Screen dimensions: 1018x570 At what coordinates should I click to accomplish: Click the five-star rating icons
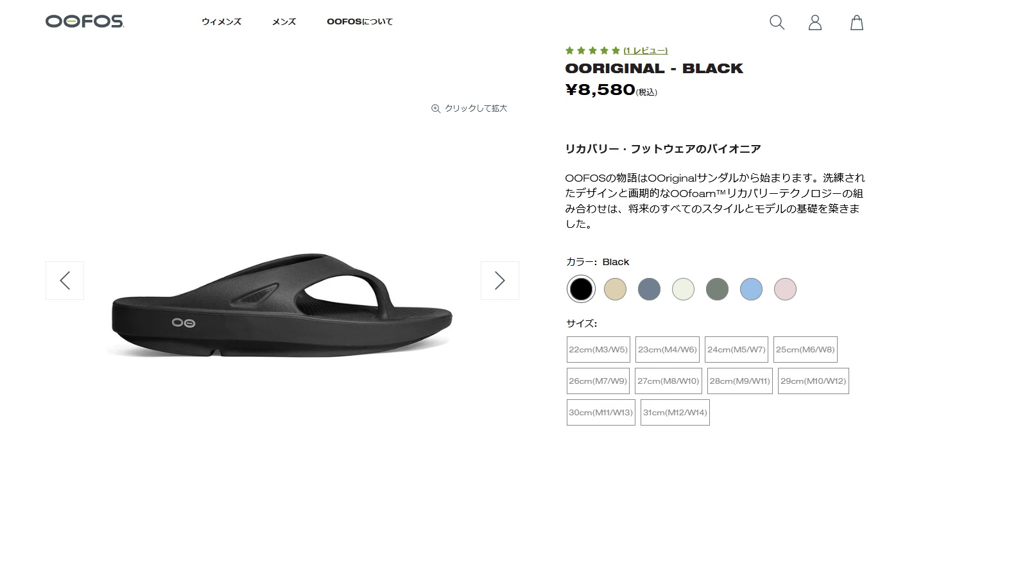click(592, 51)
